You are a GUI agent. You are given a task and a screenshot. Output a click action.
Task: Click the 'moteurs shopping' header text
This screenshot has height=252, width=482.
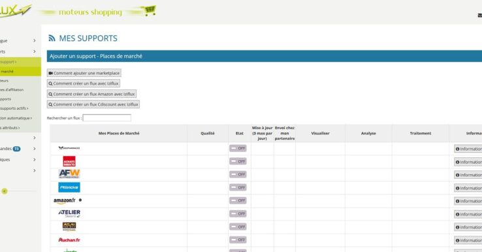(90, 12)
